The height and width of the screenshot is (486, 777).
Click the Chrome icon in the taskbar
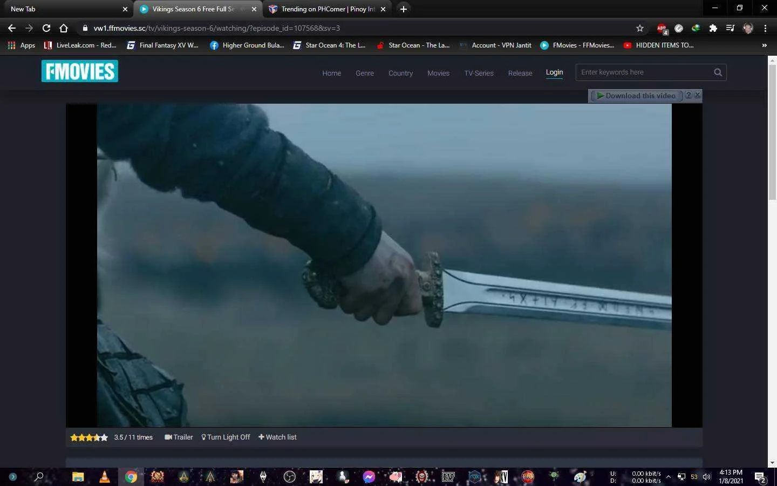click(x=131, y=477)
